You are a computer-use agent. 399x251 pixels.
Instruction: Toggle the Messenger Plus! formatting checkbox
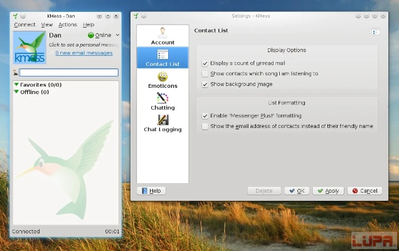tap(205, 115)
